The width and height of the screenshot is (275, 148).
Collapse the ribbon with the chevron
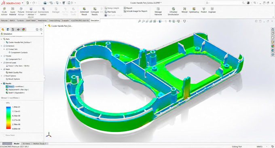click(x=273, y=17)
